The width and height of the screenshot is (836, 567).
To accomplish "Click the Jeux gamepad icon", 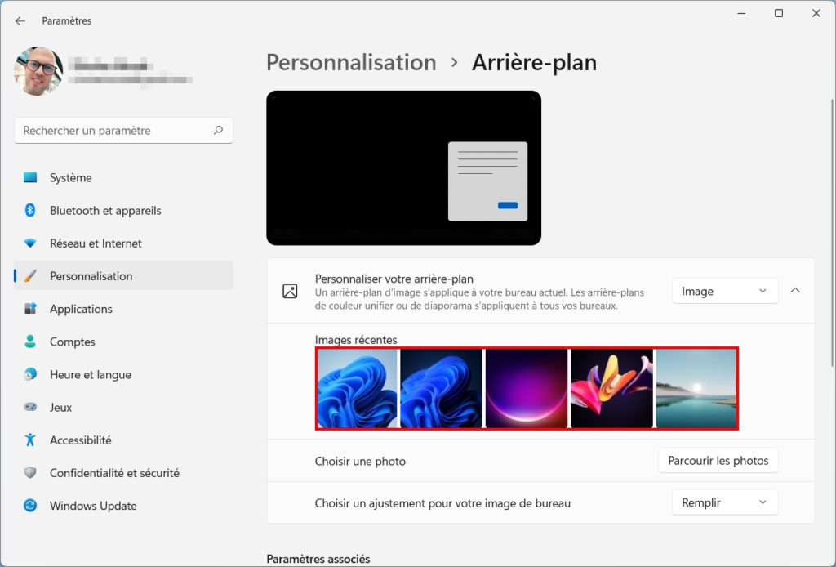I will pyautogui.click(x=30, y=407).
